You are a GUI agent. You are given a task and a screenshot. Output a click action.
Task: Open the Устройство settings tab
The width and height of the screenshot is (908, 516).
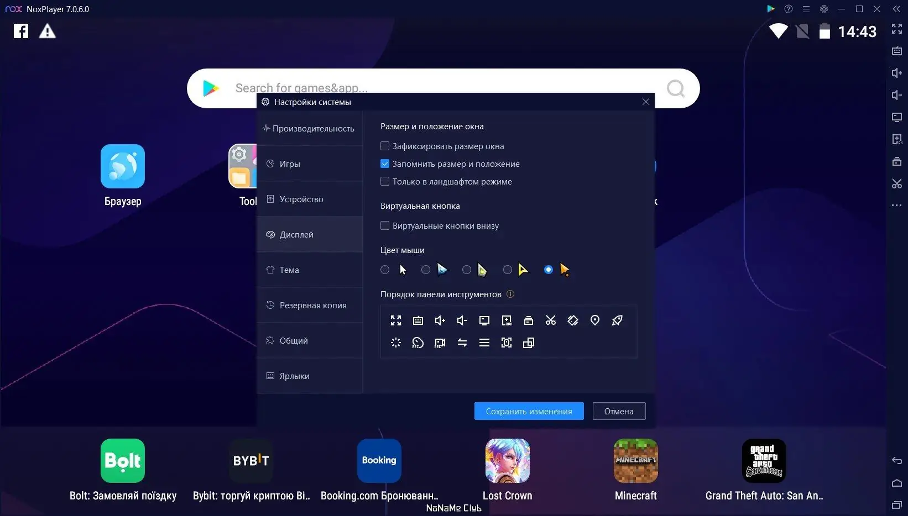tap(310, 199)
